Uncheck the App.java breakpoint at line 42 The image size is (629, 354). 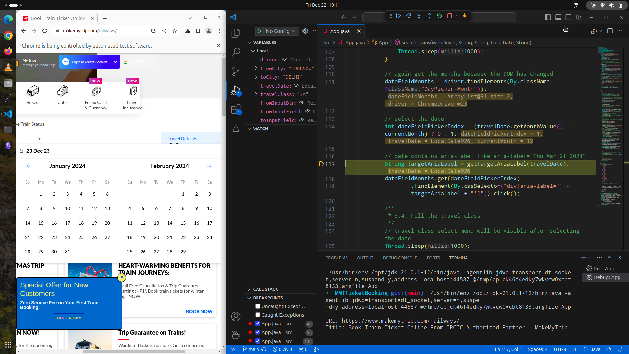click(x=258, y=324)
